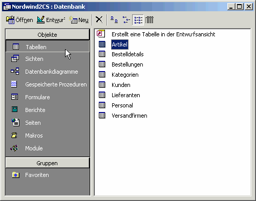The height and width of the screenshot is (201, 256).
Task: Switch to large icons view
Action: point(114,20)
